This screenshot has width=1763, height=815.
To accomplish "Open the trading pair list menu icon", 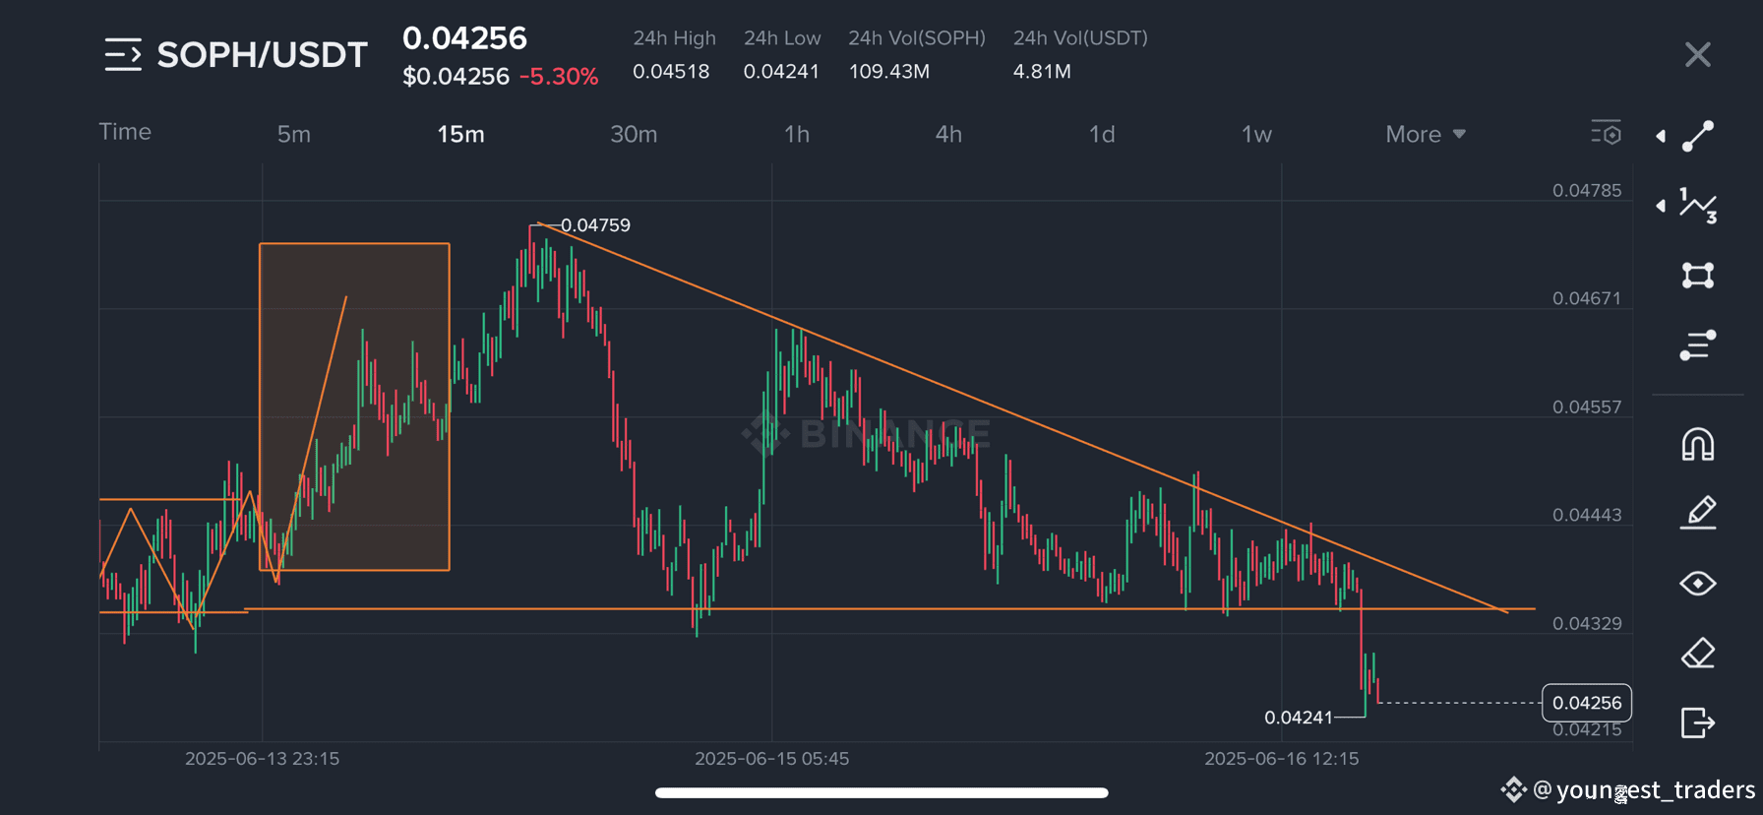I will [123, 55].
